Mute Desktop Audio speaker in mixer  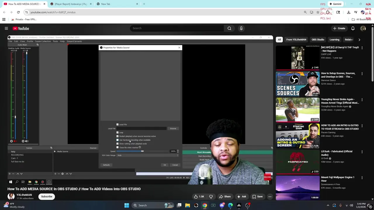point(15,141)
